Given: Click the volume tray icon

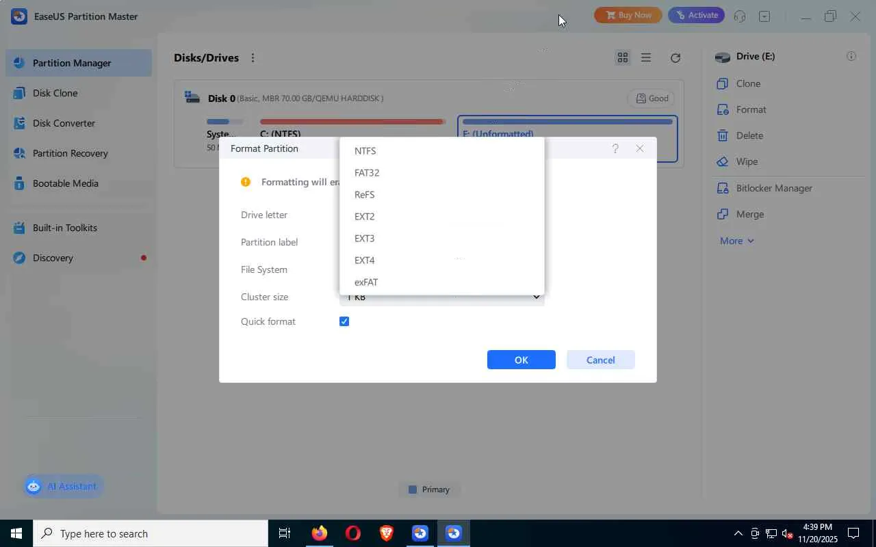Looking at the screenshot, I should (787, 533).
